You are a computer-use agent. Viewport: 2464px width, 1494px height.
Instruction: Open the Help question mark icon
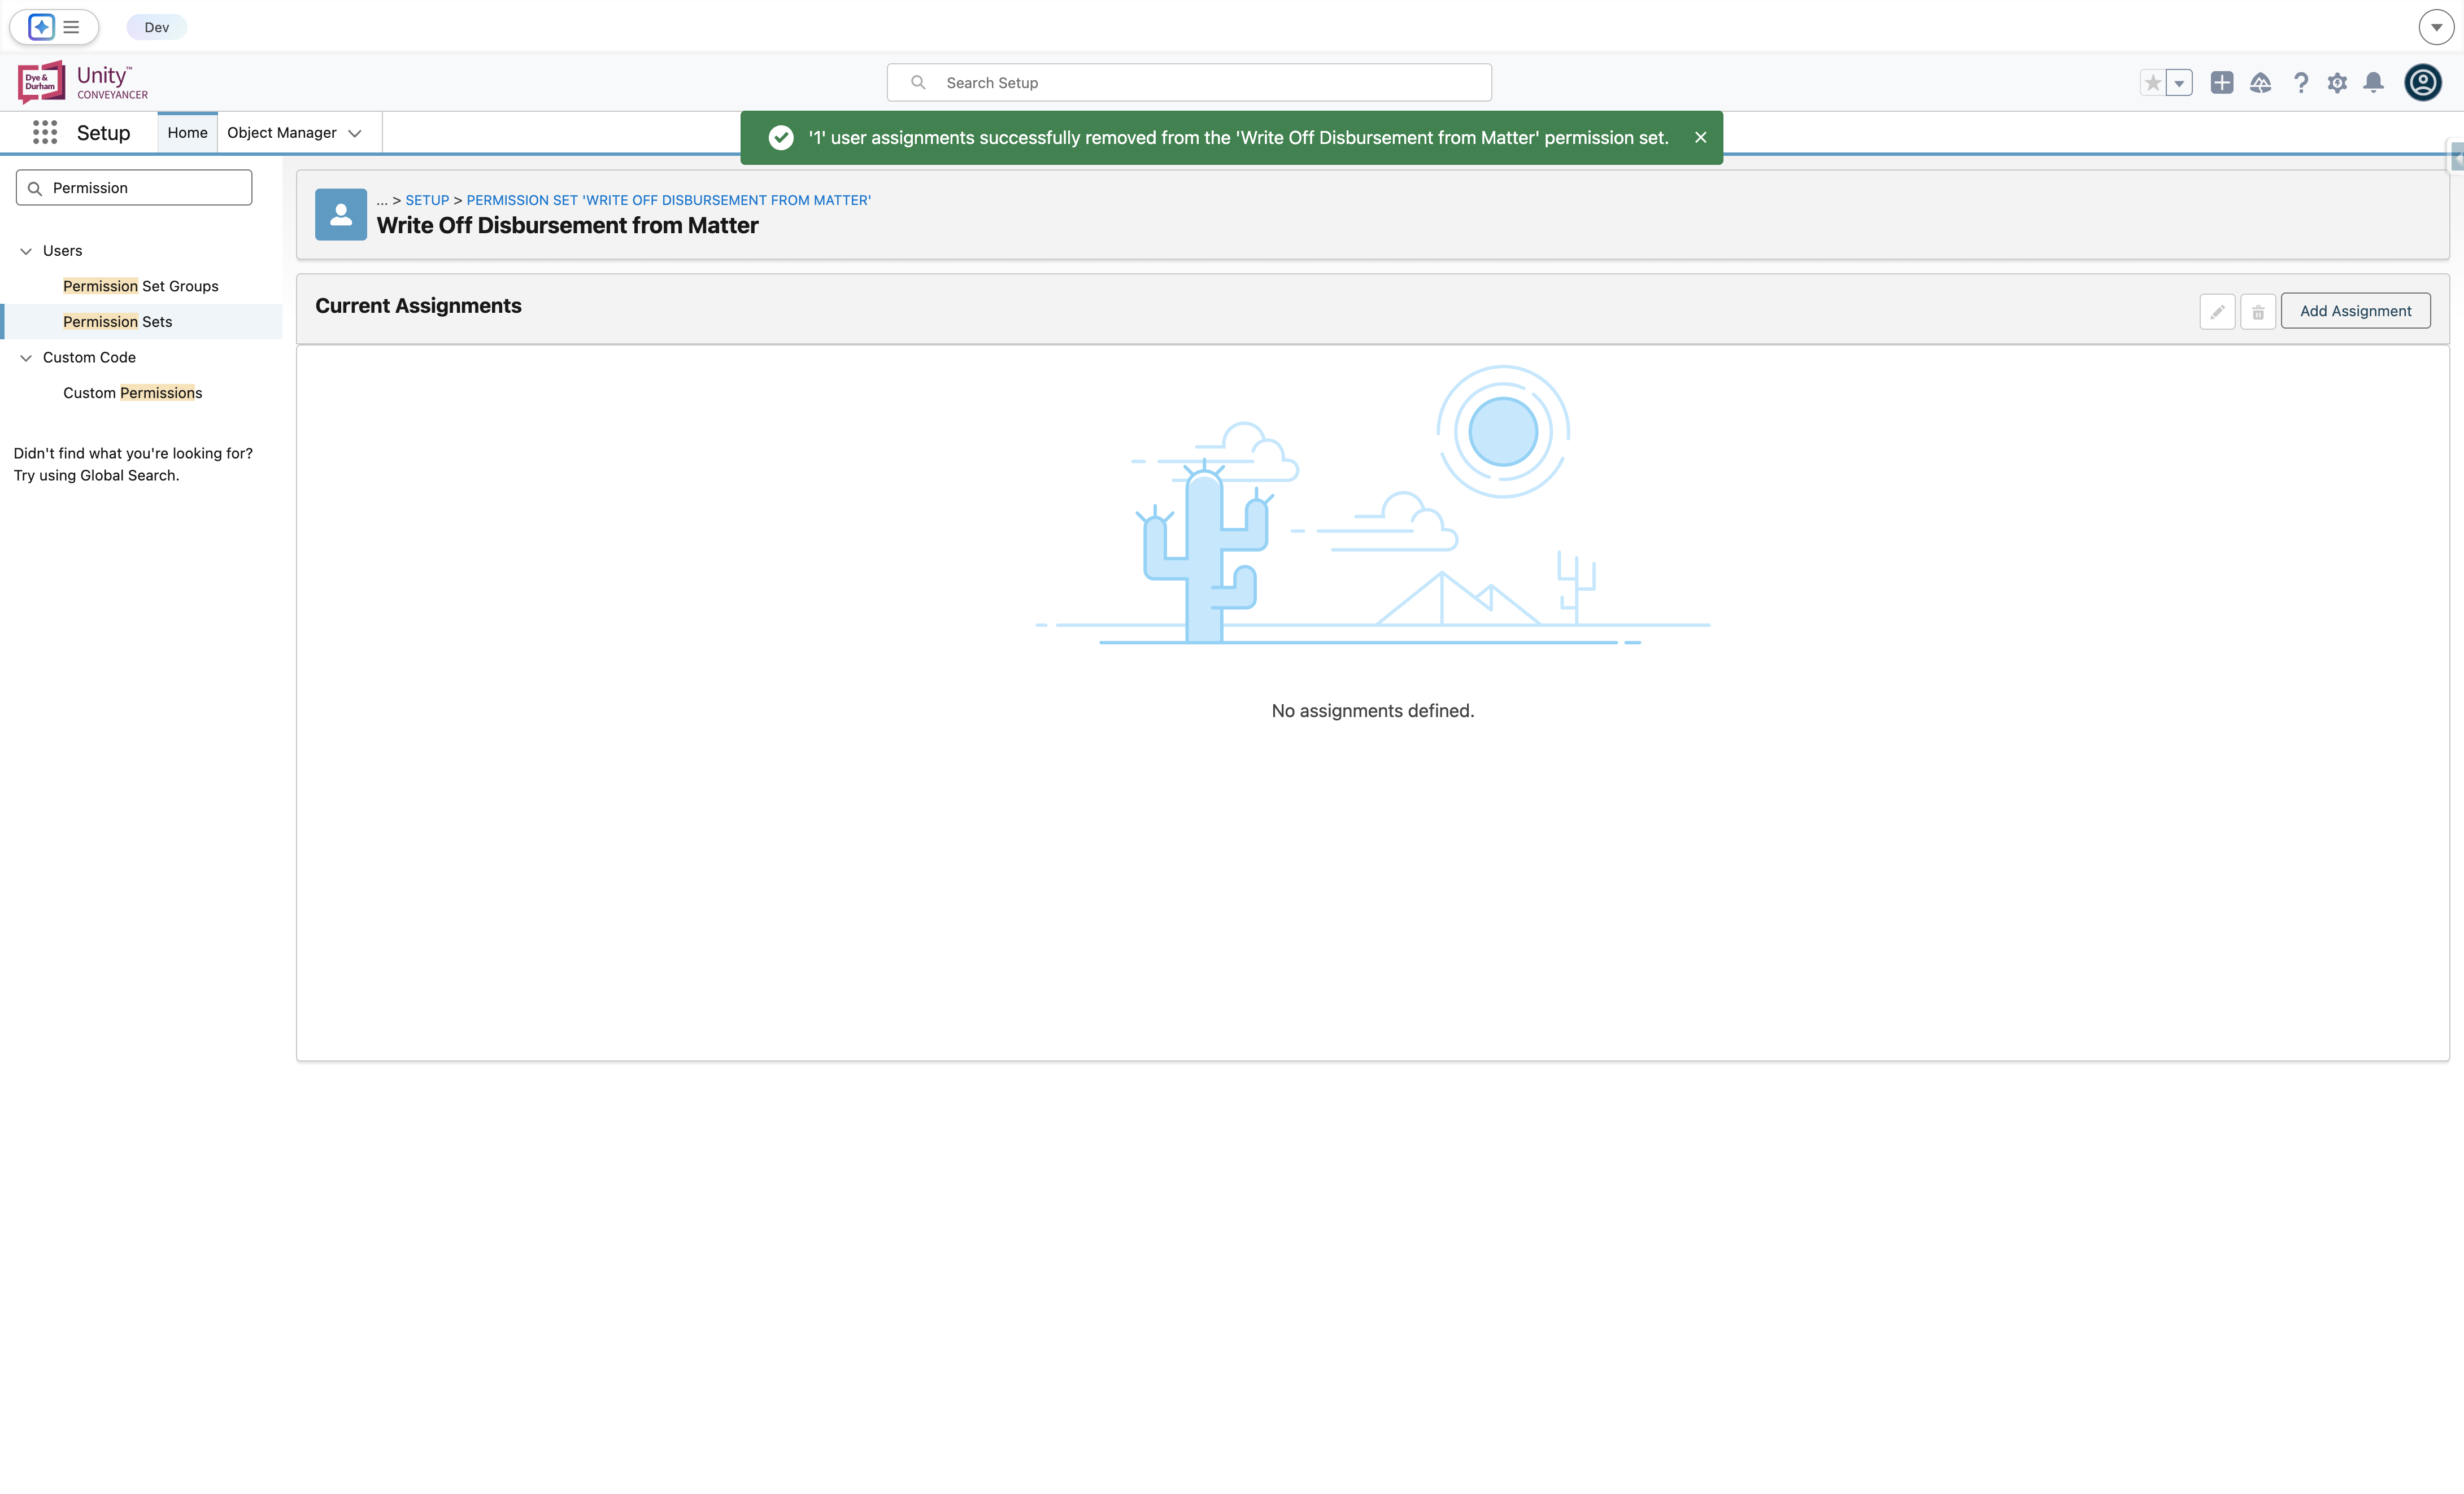click(2300, 83)
